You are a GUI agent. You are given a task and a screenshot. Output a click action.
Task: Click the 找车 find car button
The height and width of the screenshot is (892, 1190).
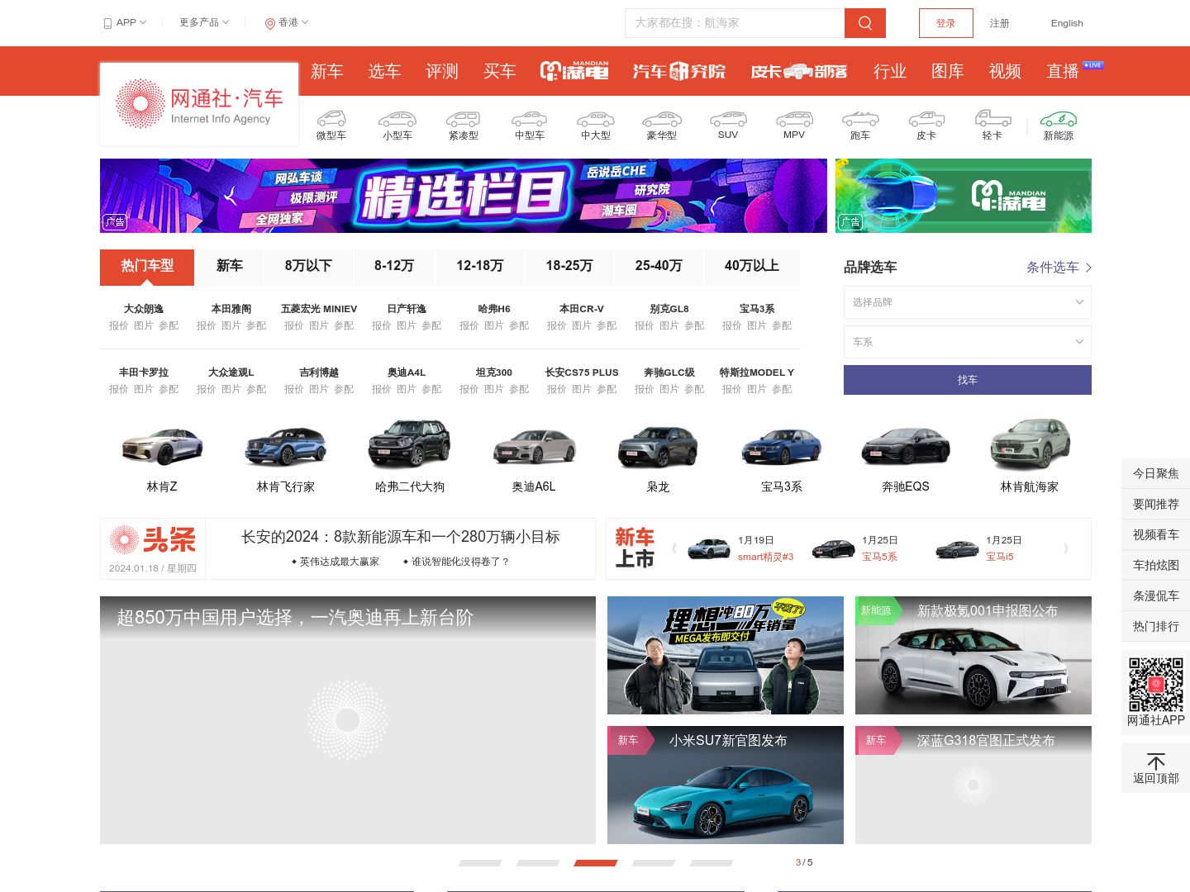point(968,380)
